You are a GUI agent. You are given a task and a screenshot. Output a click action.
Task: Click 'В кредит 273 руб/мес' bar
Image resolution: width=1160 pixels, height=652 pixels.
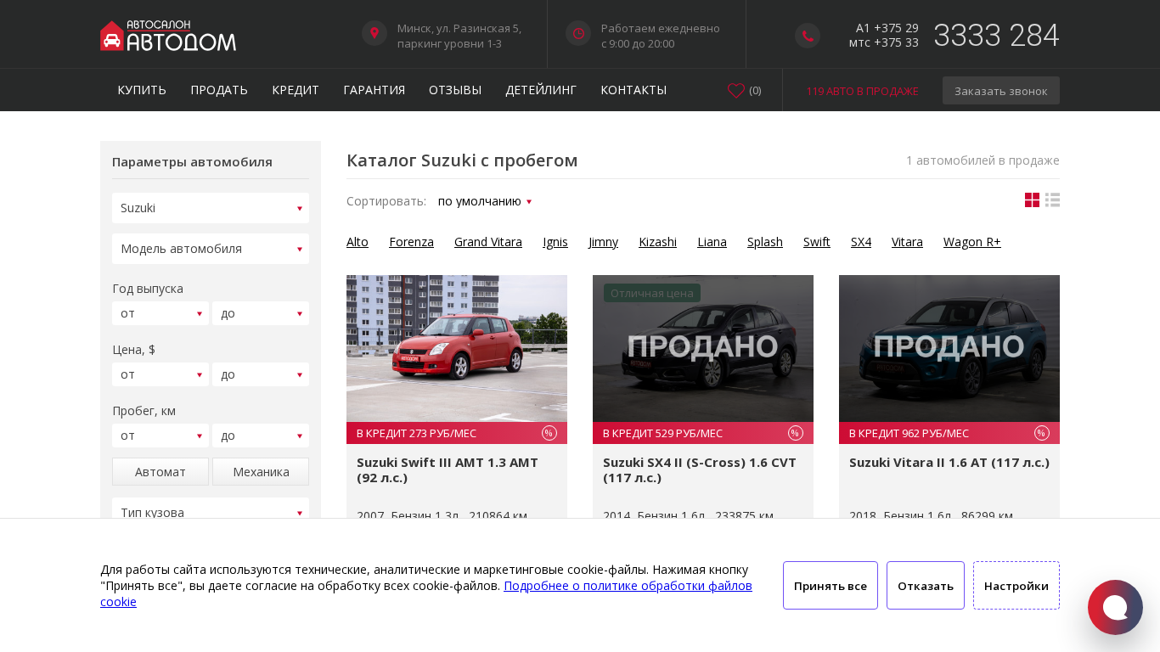tap(457, 433)
